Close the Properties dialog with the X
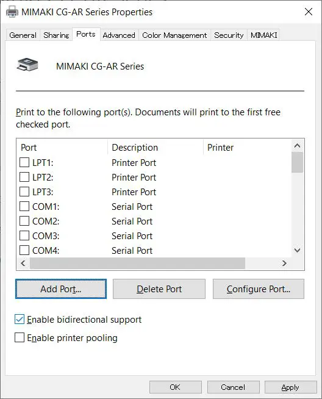The image size is (322, 399). (309, 12)
